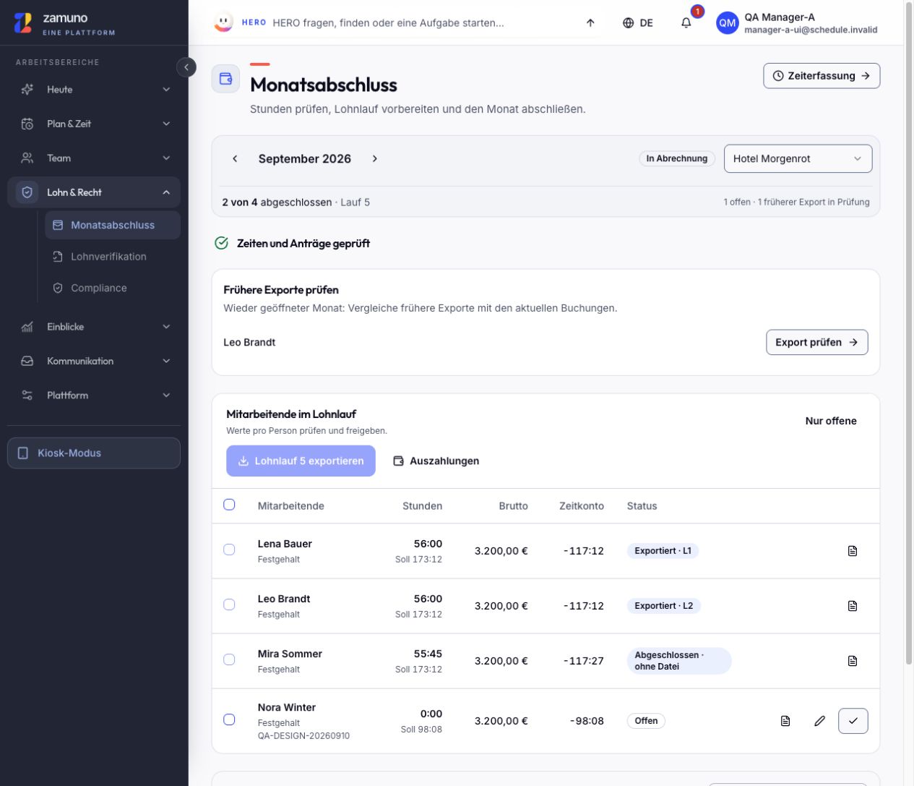This screenshot has height=786, width=914.
Task: Click the user email manager-a-ui@schedule.invalid
Action: click(x=811, y=30)
